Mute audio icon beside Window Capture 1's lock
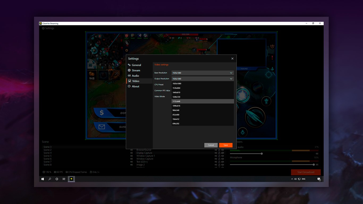 [216, 156]
